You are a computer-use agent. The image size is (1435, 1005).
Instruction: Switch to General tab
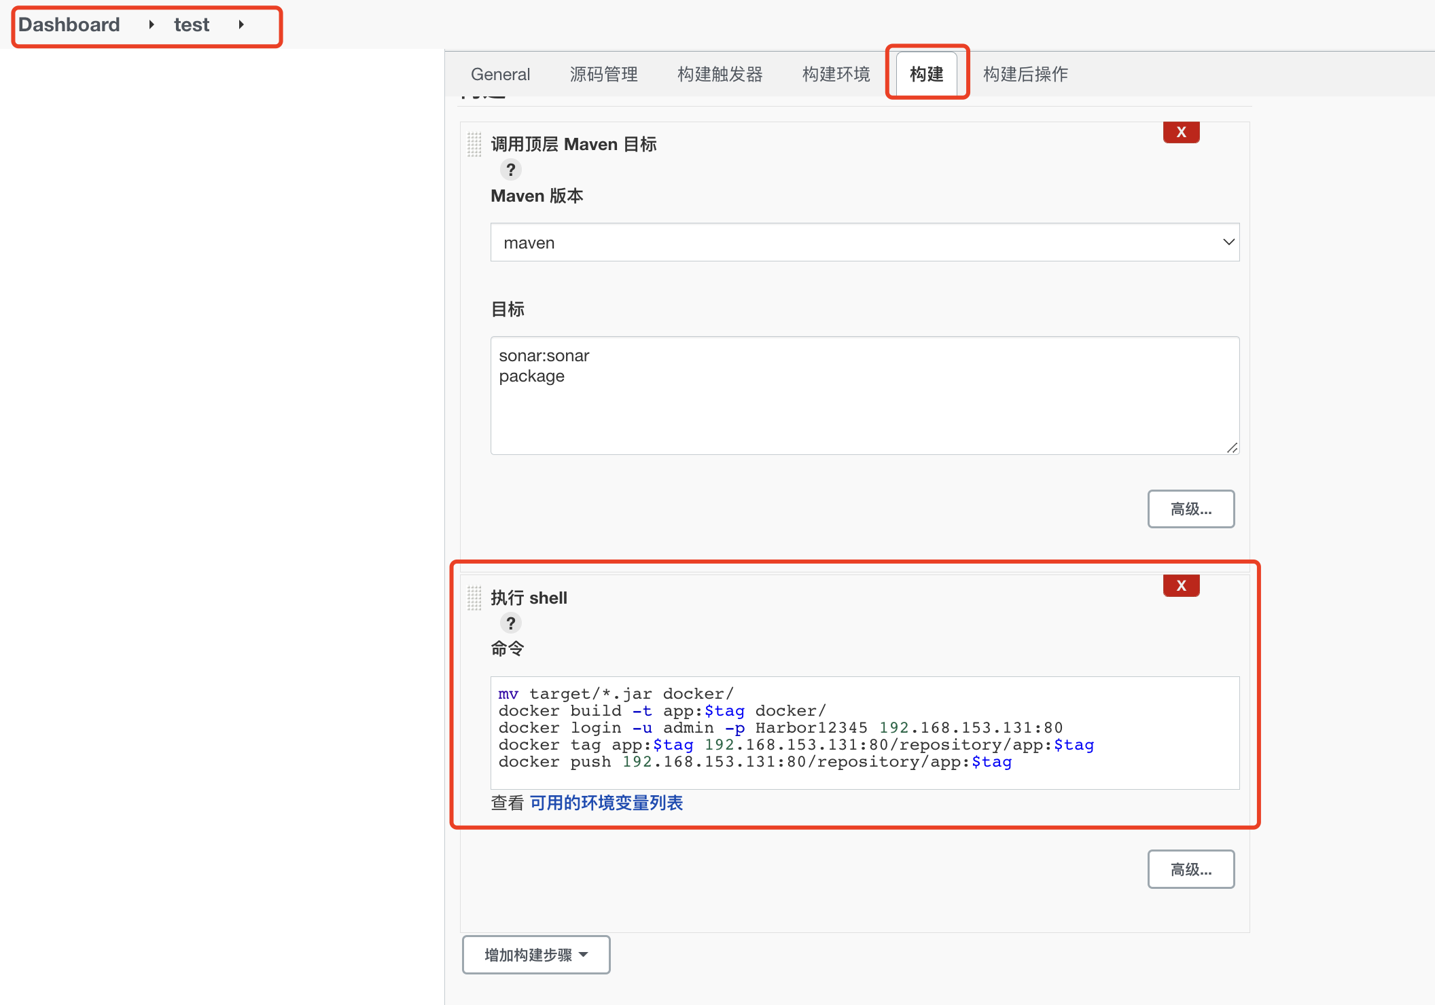[x=500, y=74]
